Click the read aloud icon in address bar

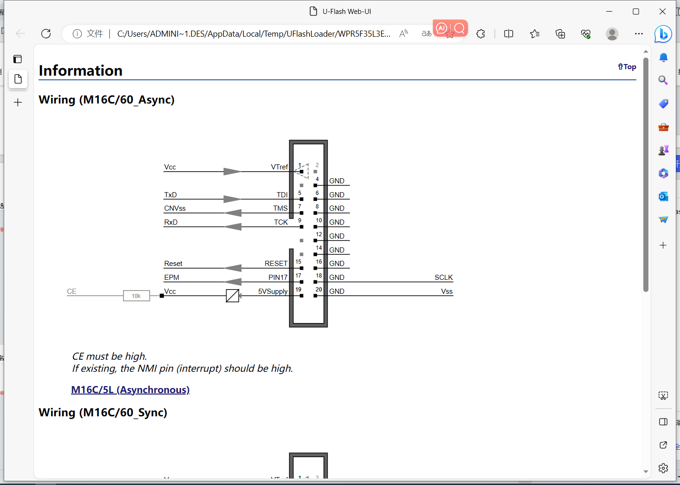[404, 33]
